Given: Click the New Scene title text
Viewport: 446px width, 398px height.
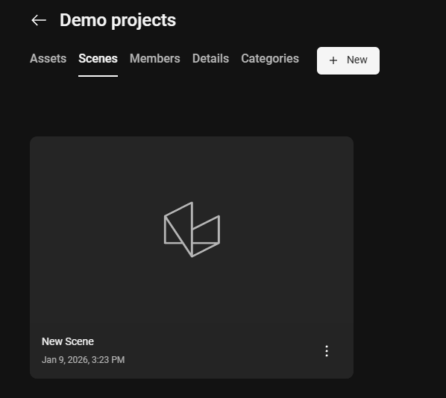Looking at the screenshot, I should pos(68,341).
